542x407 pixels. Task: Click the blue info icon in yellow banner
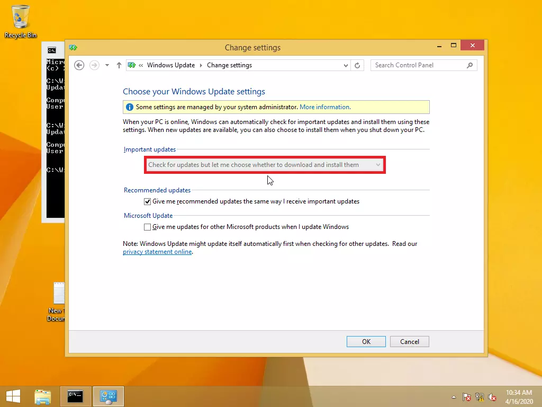click(129, 107)
